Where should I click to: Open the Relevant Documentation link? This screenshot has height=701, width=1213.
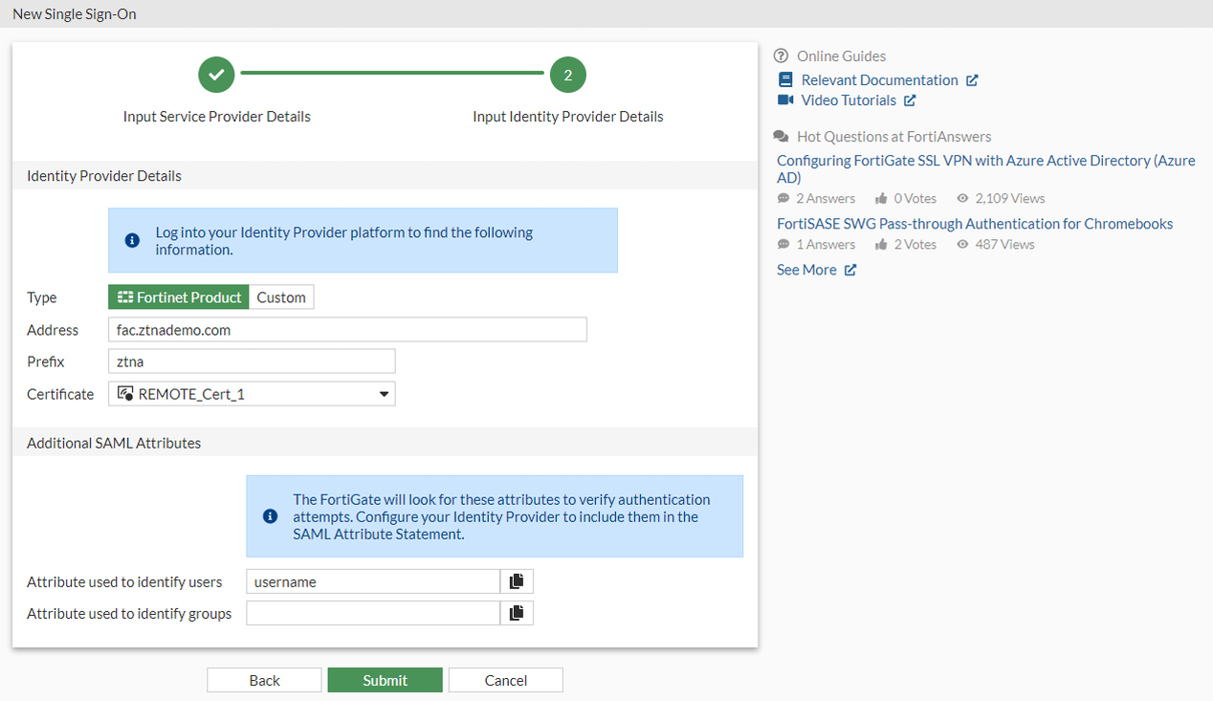pos(879,80)
